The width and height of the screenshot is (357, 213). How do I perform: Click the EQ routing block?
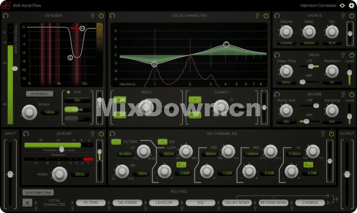[200, 203]
